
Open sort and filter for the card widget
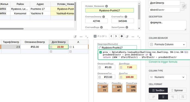pyautogui.click(x=127, y=36)
